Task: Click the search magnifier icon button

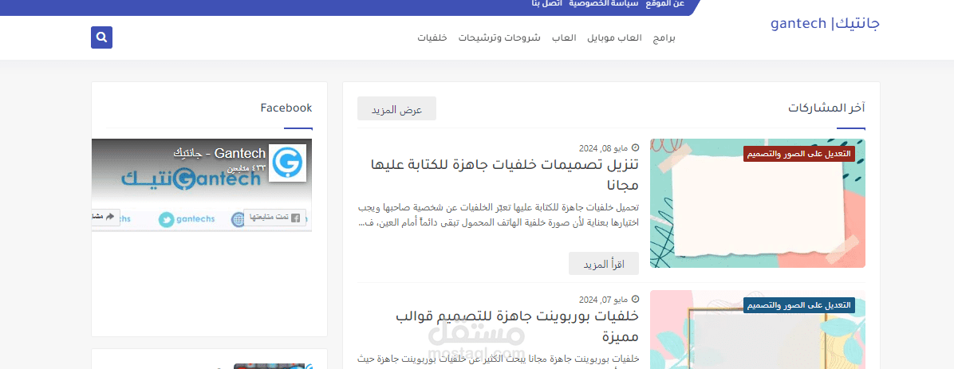Action: [x=101, y=37]
